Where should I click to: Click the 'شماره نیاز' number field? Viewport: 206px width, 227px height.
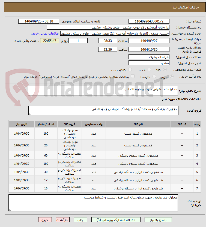[149, 21]
